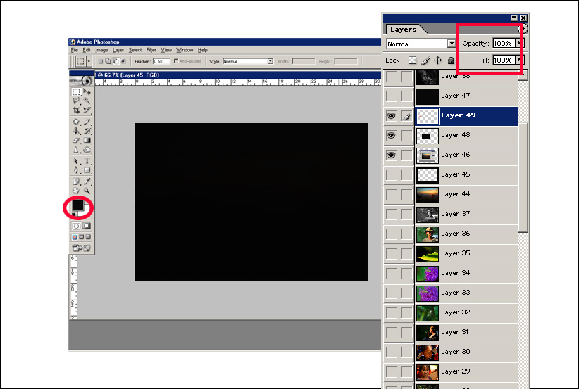Open the Filter menu
The width and height of the screenshot is (579, 389).
pos(151,50)
